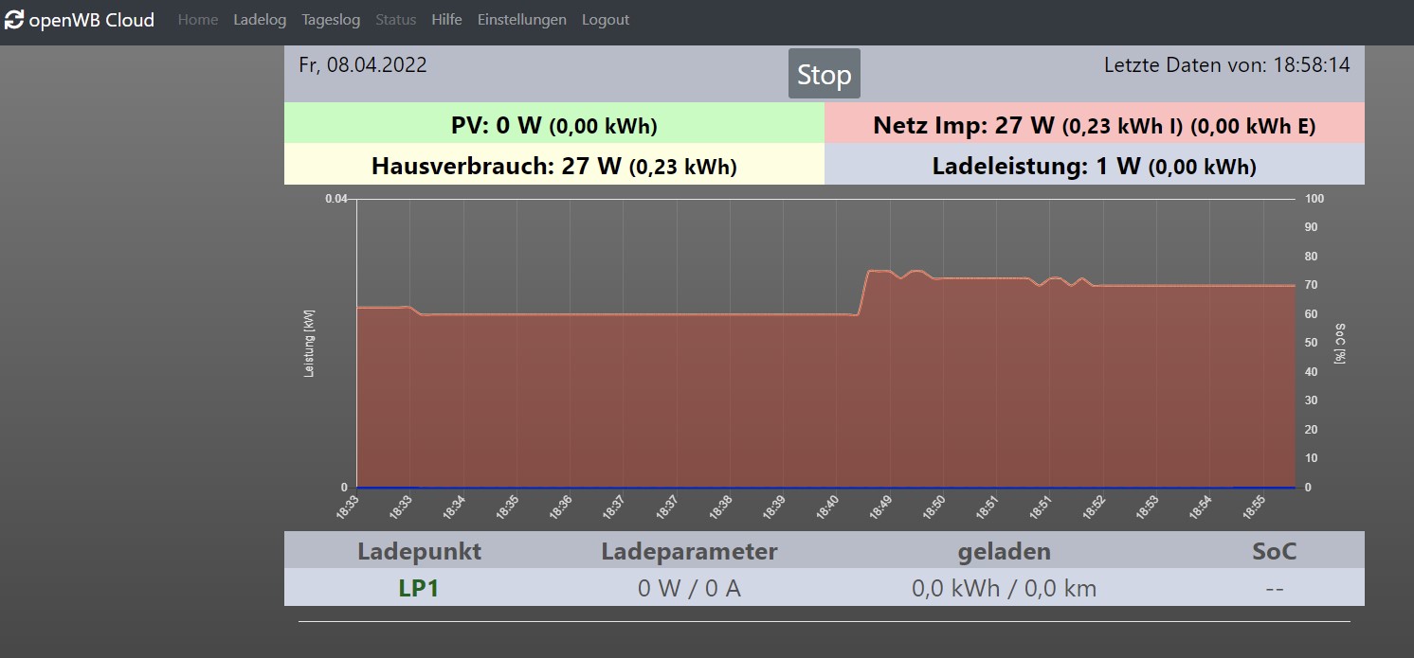The image size is (1414, 658).
Task: Click the geladen column header
Action: click(x=1004, y=551)
